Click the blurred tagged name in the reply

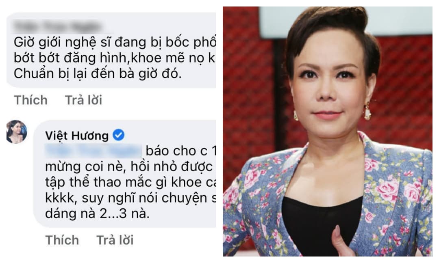tap(93, 151)
